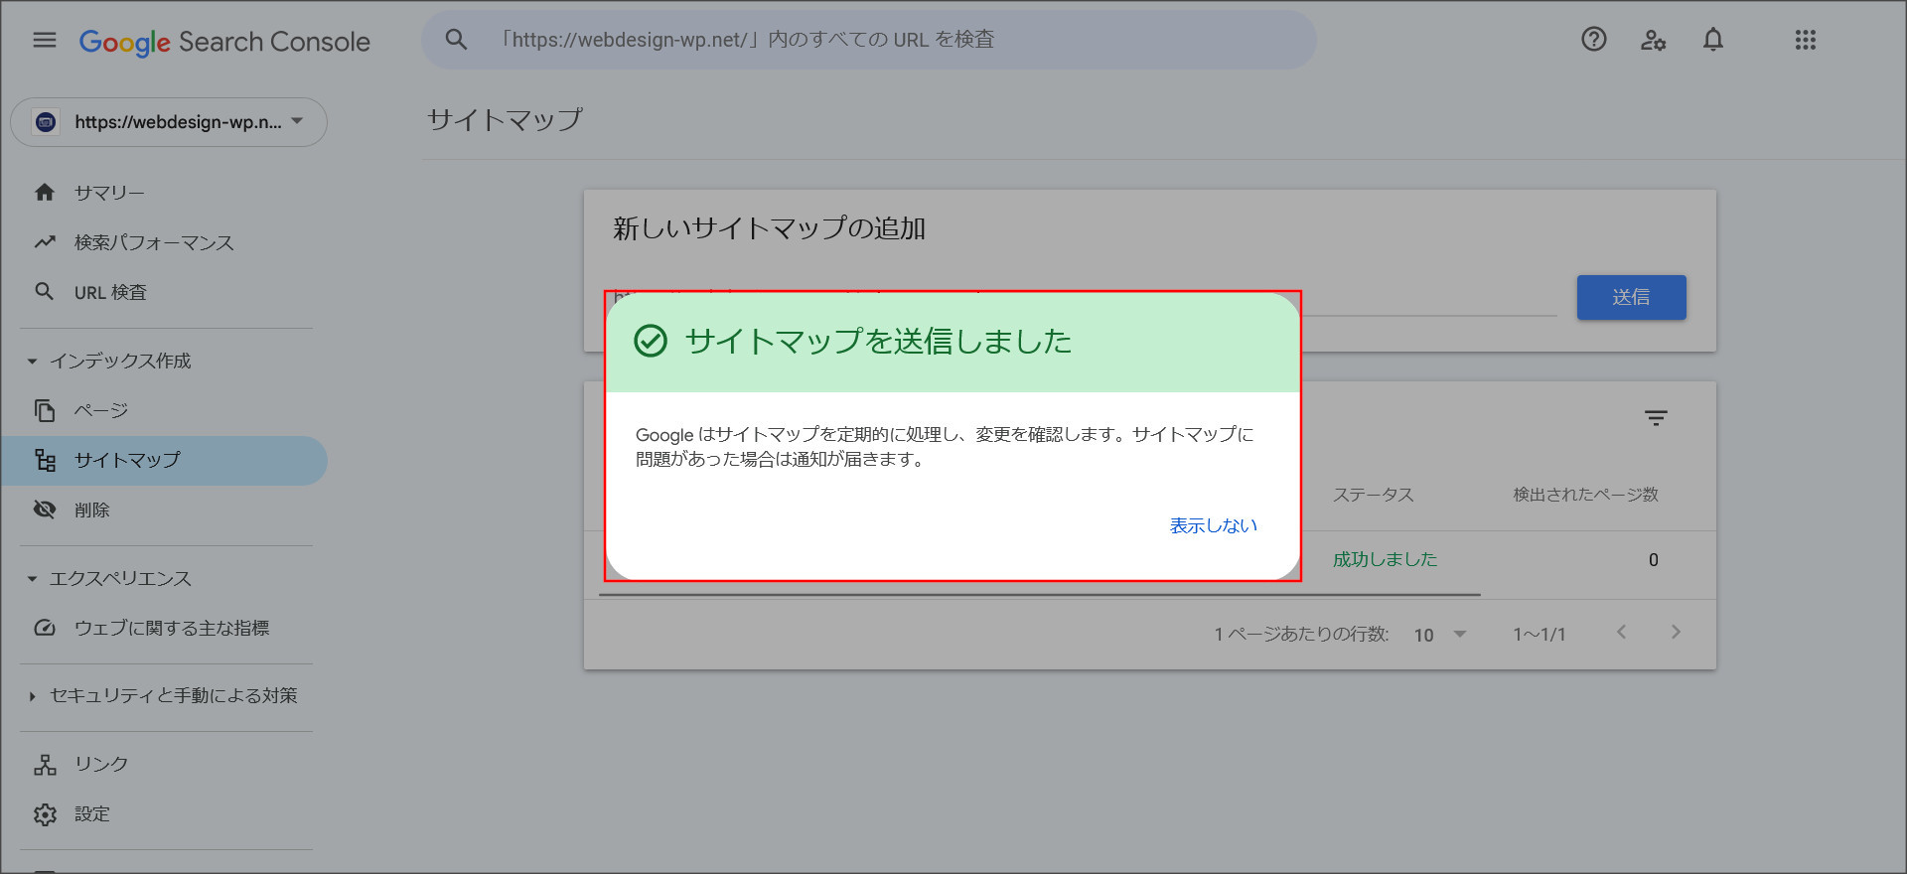This screenshot has width=1907, height=874.
Task: Click the crossed-eye icon beside 削除
Action: coord(45,510)
